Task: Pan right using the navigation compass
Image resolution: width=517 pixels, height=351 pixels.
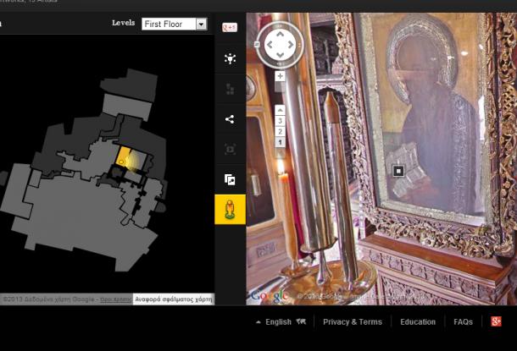Action: (x=293, y=46)
